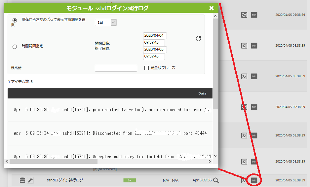Select the 時間範囲指定 radio option
This screenshot has width=310, height=187.
(15, 47)
